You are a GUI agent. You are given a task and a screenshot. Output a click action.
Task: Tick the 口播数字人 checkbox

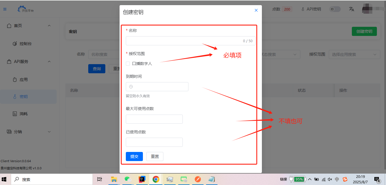click(x=128, y=64)
